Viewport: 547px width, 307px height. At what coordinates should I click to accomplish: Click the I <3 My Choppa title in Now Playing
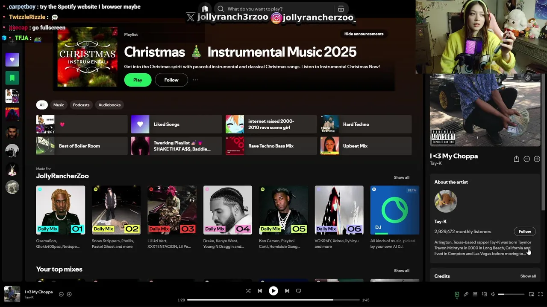coord(454,156)
